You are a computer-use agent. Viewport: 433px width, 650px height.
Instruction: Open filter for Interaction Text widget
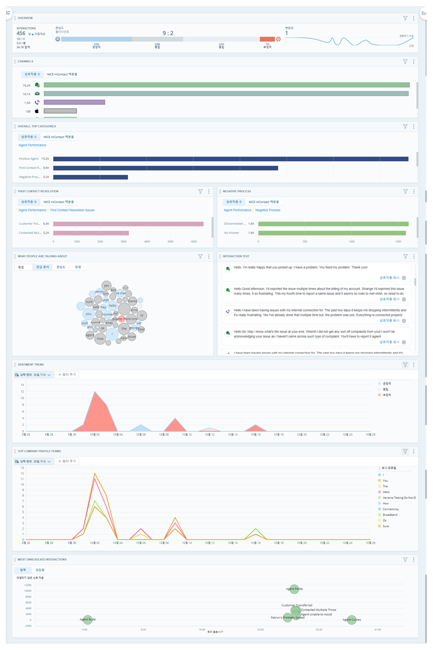(x=405, y=256)
